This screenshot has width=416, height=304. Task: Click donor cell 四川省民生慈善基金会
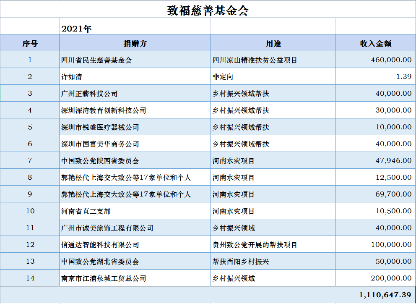click(135, 60)
